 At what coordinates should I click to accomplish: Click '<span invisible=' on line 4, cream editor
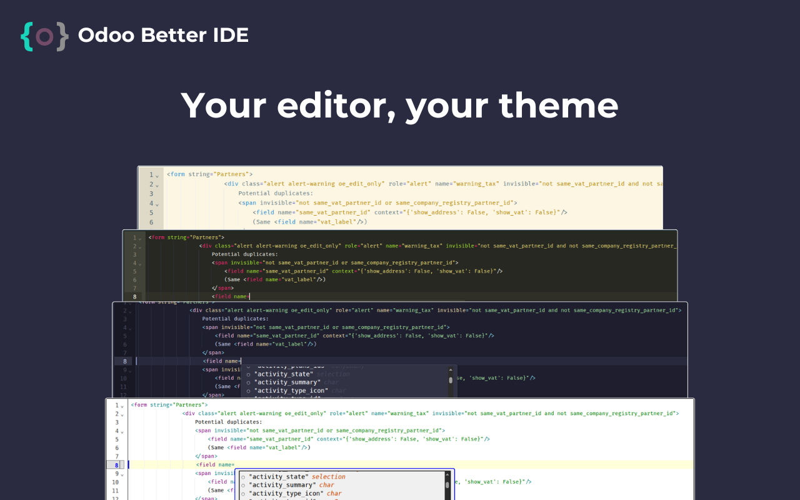tap(267, 203)
